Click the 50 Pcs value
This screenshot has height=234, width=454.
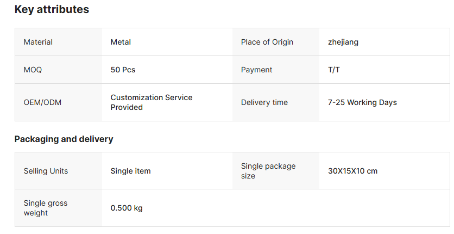[x=123, y=70]
